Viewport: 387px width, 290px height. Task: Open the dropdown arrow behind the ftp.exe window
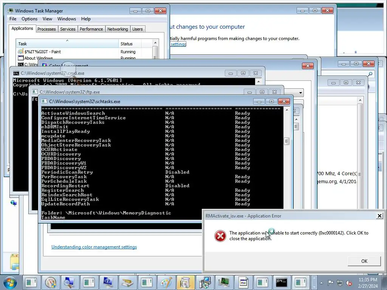point(300,93)
